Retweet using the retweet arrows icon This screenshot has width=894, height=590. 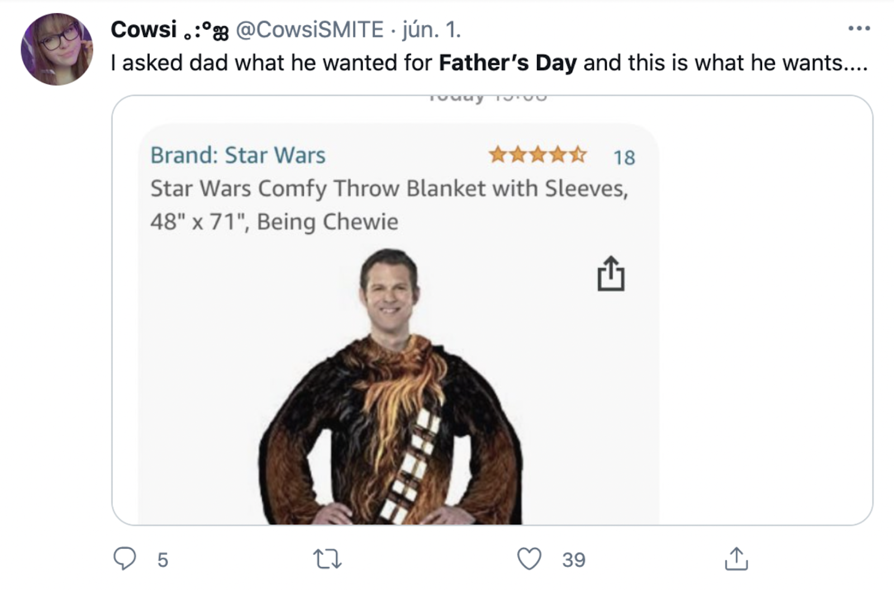(327, 559)
